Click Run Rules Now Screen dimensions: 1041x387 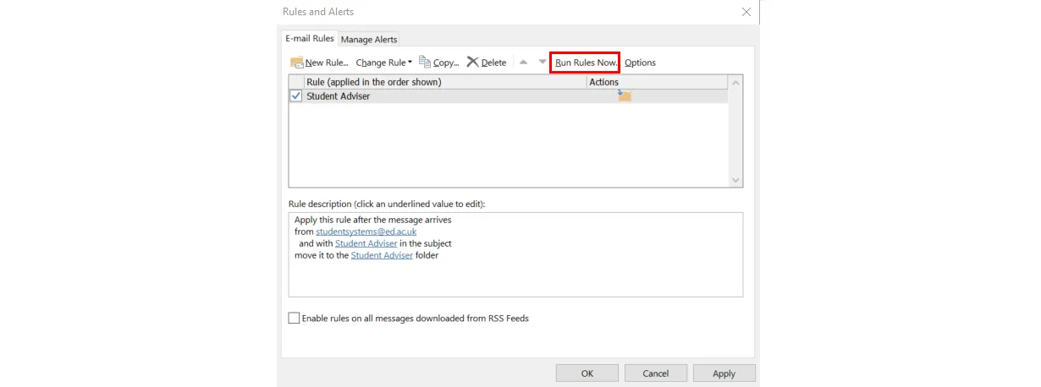coord(586,63)
